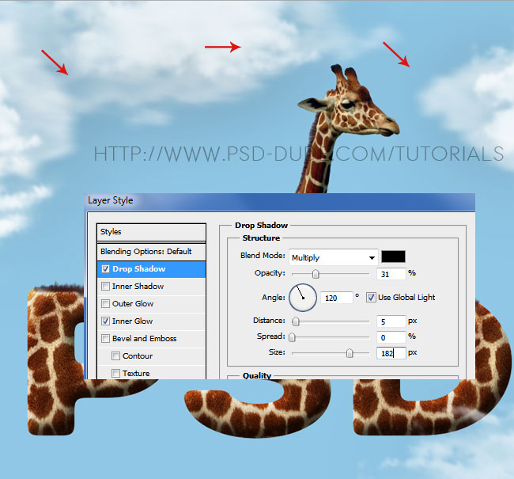Enable the Bevel and Emboss checkbox
Screen dimensions: 514x479
pyautogui.click(x=105, y=339)
